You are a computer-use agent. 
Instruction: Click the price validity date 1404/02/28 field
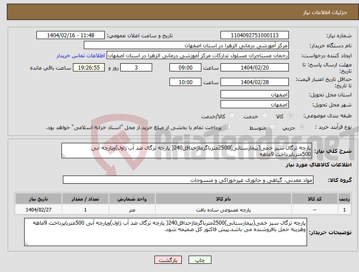tap(255, 82)
